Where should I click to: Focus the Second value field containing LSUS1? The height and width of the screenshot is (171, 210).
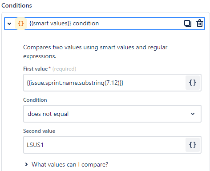[x=105, y=145]
